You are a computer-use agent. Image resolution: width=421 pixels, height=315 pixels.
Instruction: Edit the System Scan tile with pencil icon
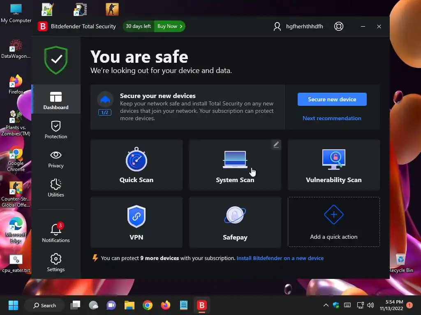click(276, 145)
